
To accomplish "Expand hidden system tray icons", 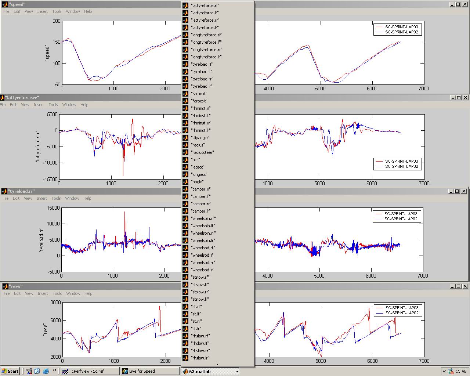I will (x=444, y=371).
